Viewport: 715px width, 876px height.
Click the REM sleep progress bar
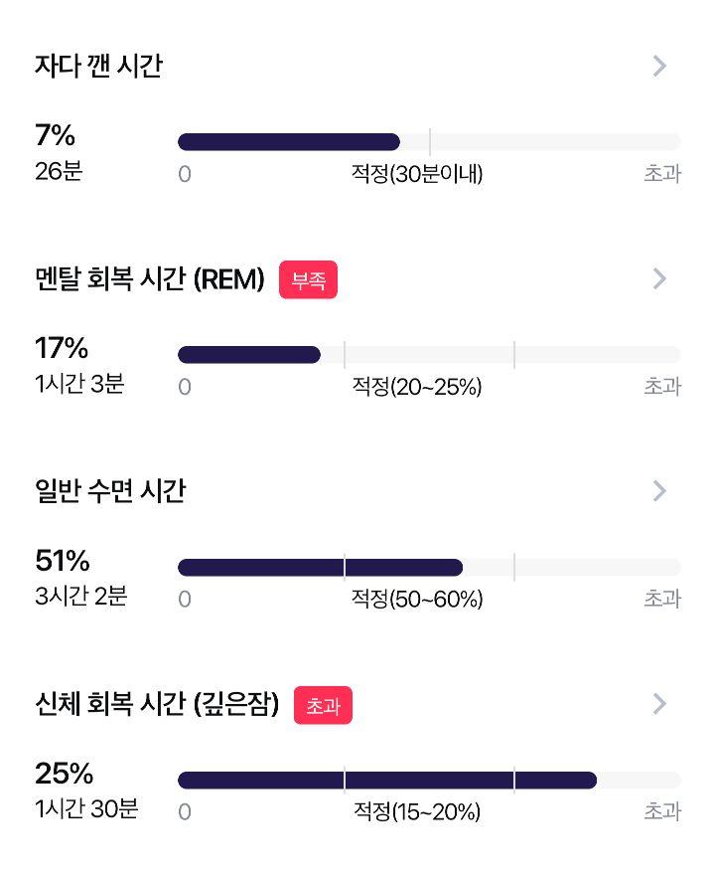429,354
